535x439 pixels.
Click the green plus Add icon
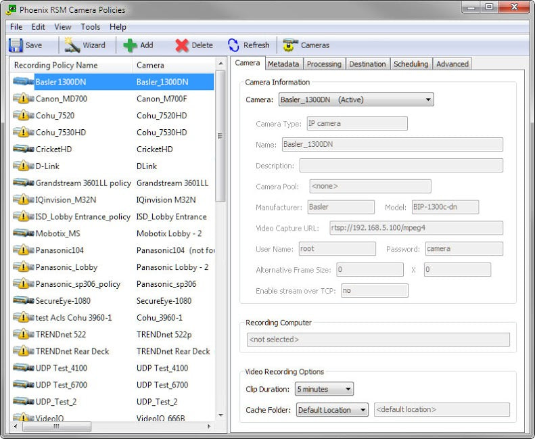tap(131, 45)
